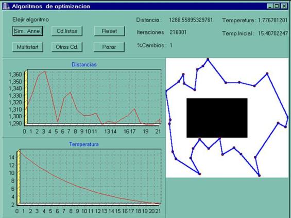This screenshot has height=218, width=291.
Task: Reset the optimization run
Action: (109, 31)
